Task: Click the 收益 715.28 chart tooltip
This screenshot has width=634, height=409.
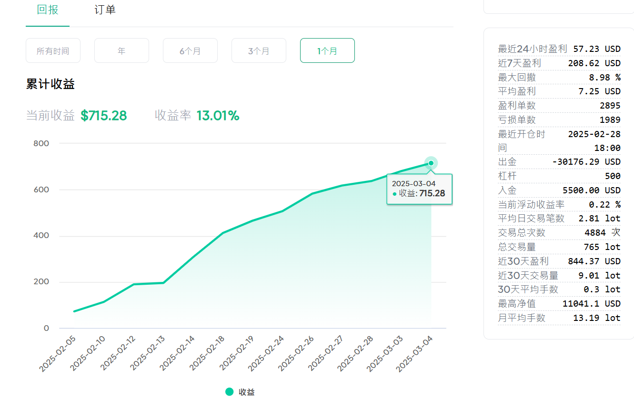Action: (x=419, y=189)
